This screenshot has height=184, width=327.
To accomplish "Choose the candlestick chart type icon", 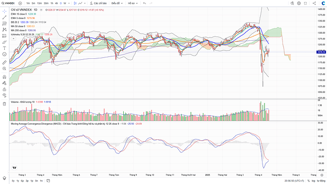I will [75, 3].
